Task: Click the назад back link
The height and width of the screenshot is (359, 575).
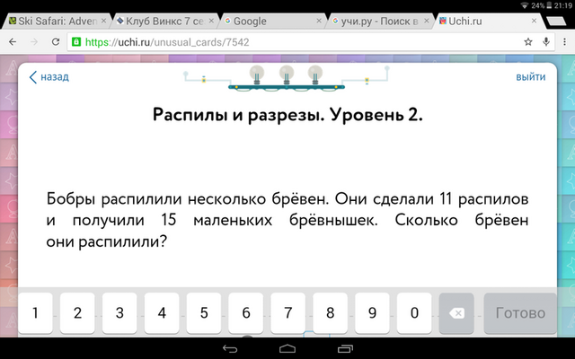Action: [x=49, y=77]
